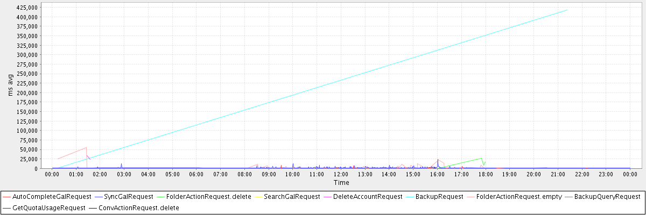The width and height of the screenshot is (646, 215).
Task: Click the "Time" x-axis title
Action: pyautogui.click(x=341, y=183)
